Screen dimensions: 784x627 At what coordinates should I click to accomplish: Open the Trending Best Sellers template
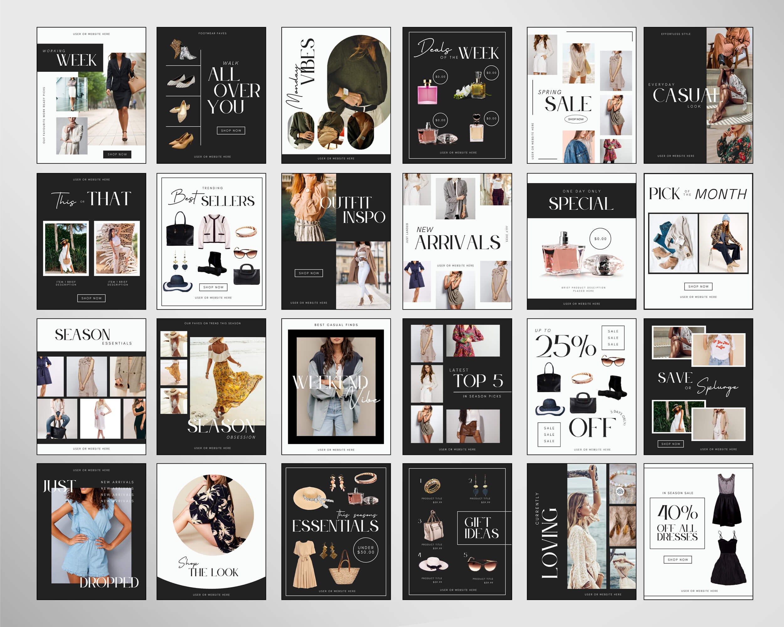[211, 241]
